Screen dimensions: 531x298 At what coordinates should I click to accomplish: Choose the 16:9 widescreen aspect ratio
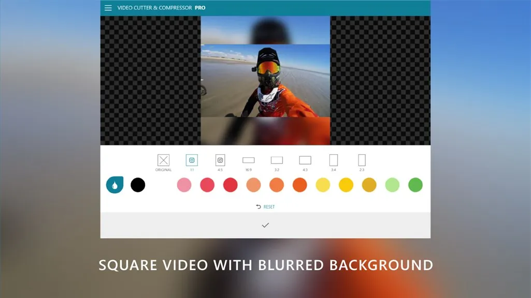(x=248, y=161)
